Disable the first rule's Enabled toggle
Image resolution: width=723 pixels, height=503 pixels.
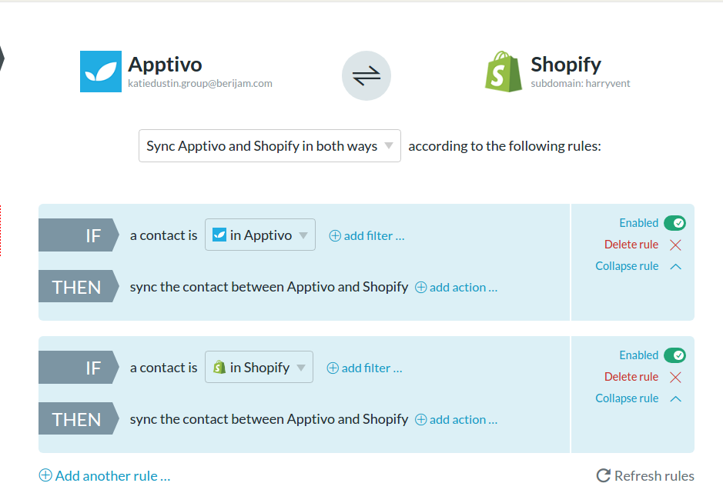[674, 223]
